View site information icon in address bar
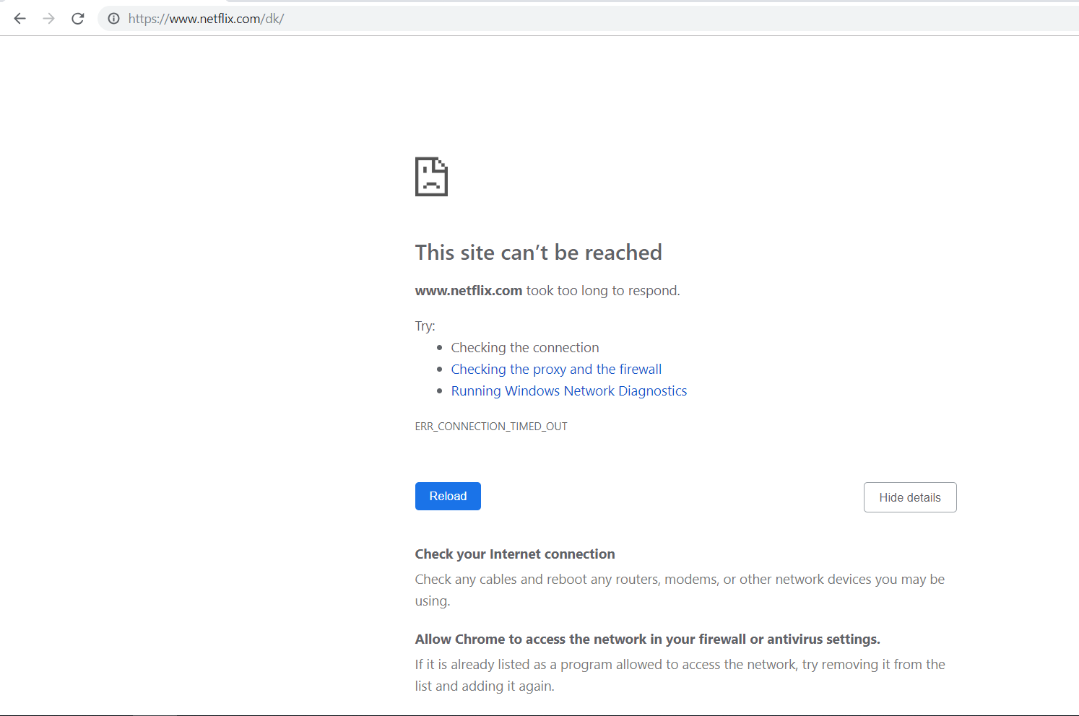 [113, 19]
